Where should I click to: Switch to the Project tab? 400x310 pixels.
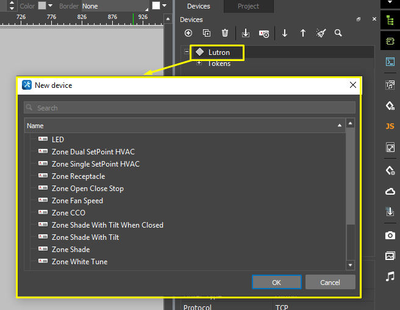tap(248, 6)
